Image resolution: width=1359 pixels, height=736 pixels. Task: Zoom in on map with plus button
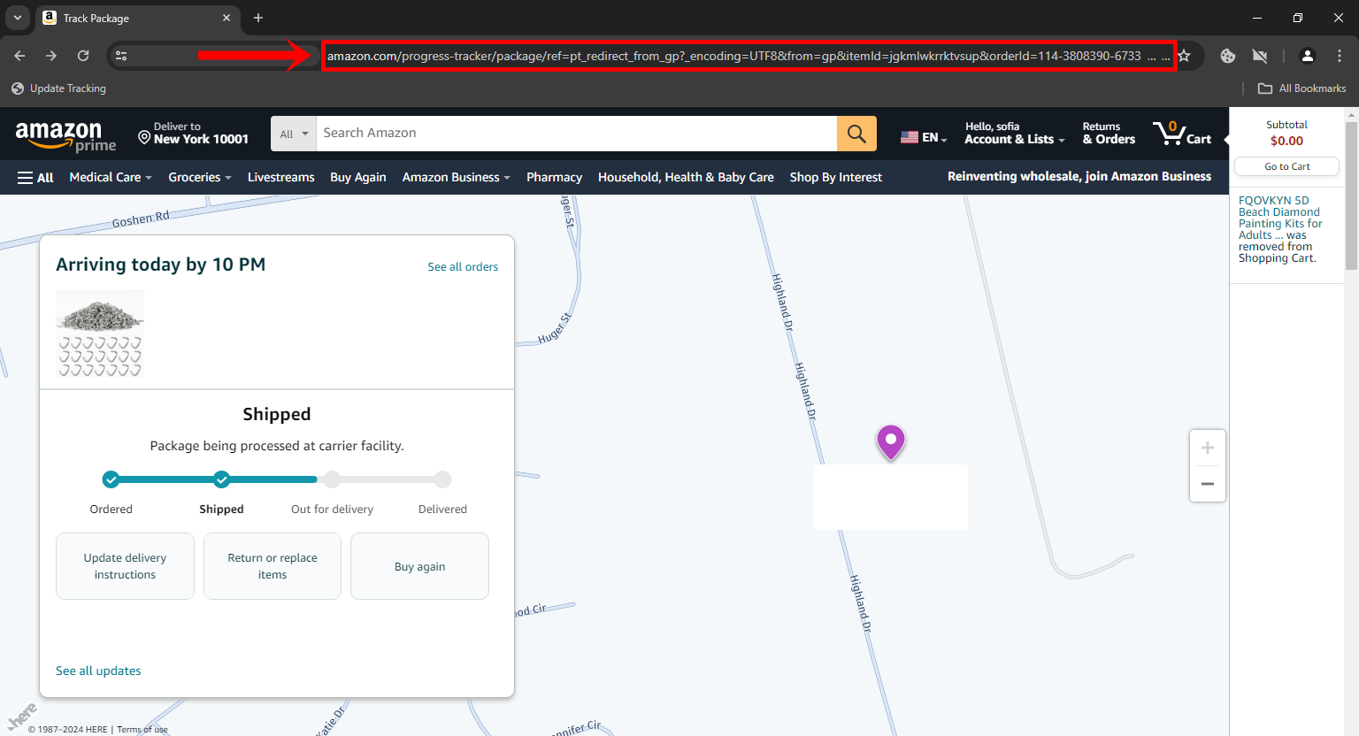1207,448
